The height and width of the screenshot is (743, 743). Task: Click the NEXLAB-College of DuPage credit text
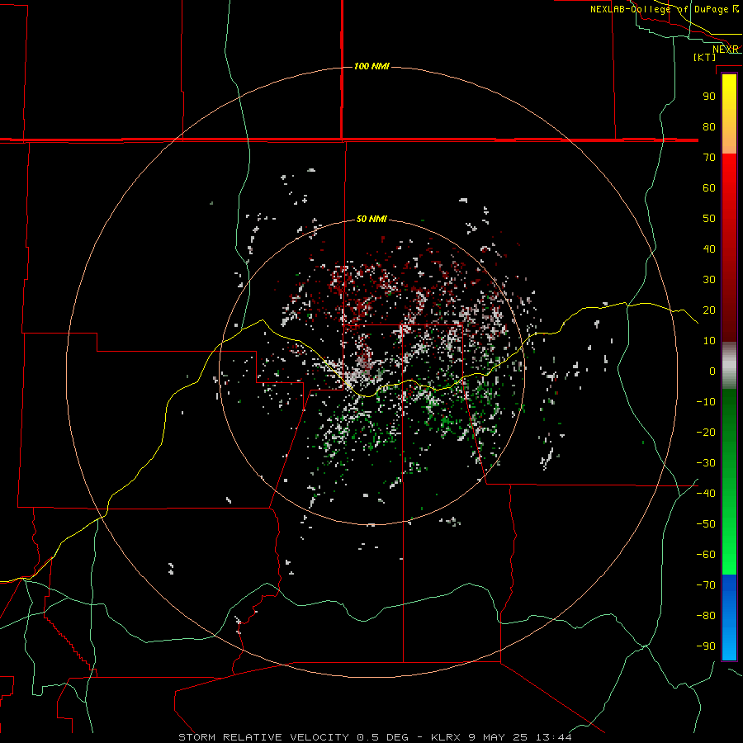pyautogui.click(x=665, y=9)
